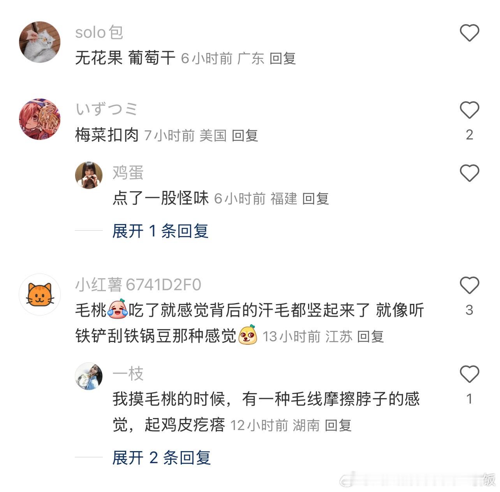This screenshot has height=492, width=500.
Task: Open solo包's cat avatar
Action: click(x=40, y=42)
